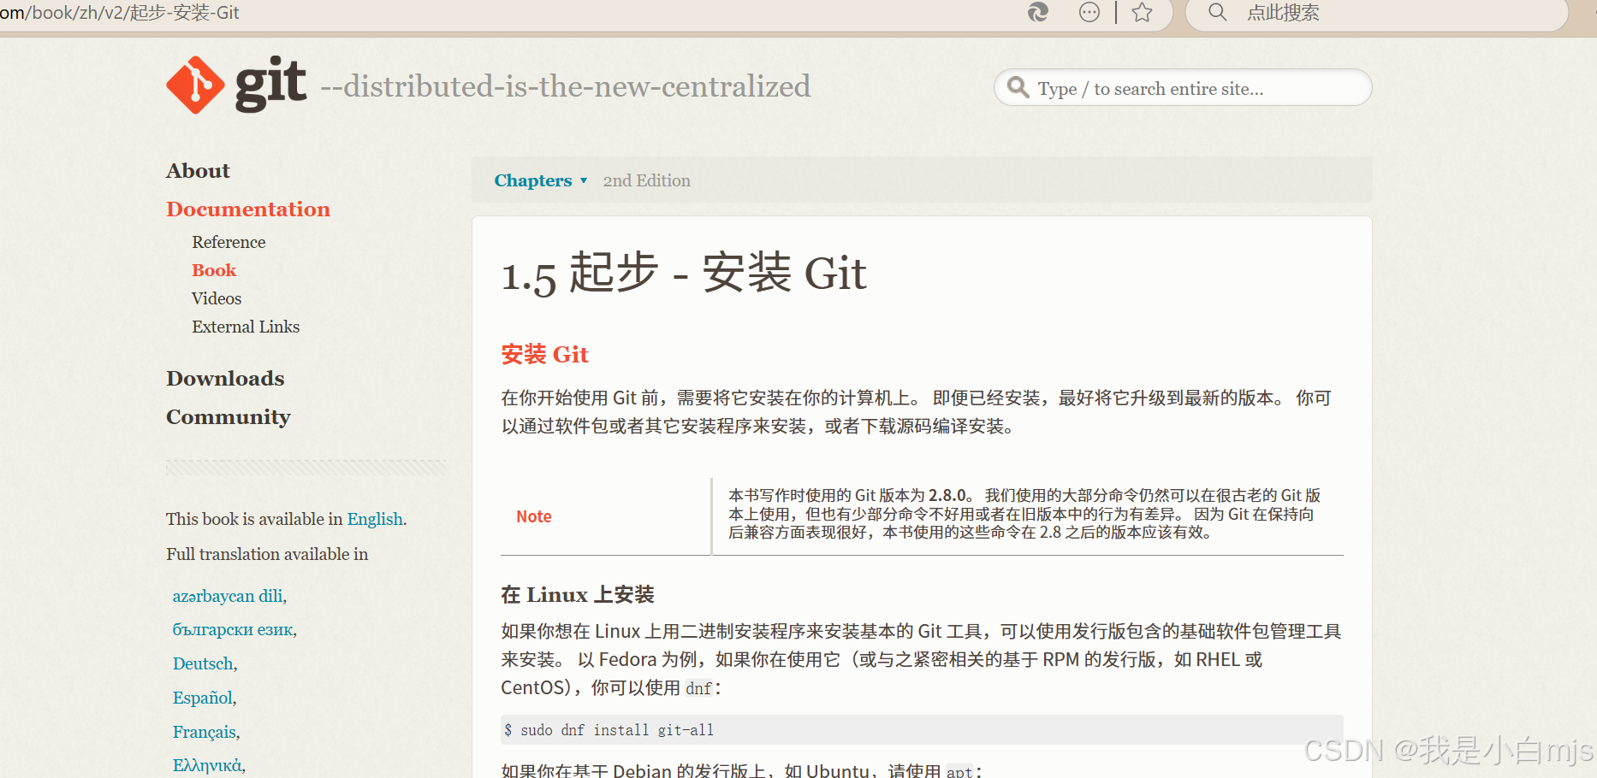Open the Videos page
This screenshot has height=778, width=1597.
coord(217,298)
